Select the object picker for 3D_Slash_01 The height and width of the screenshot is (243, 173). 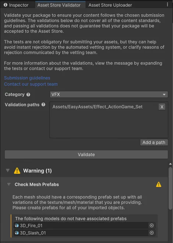pyautogui.click(x=152, y=233)
